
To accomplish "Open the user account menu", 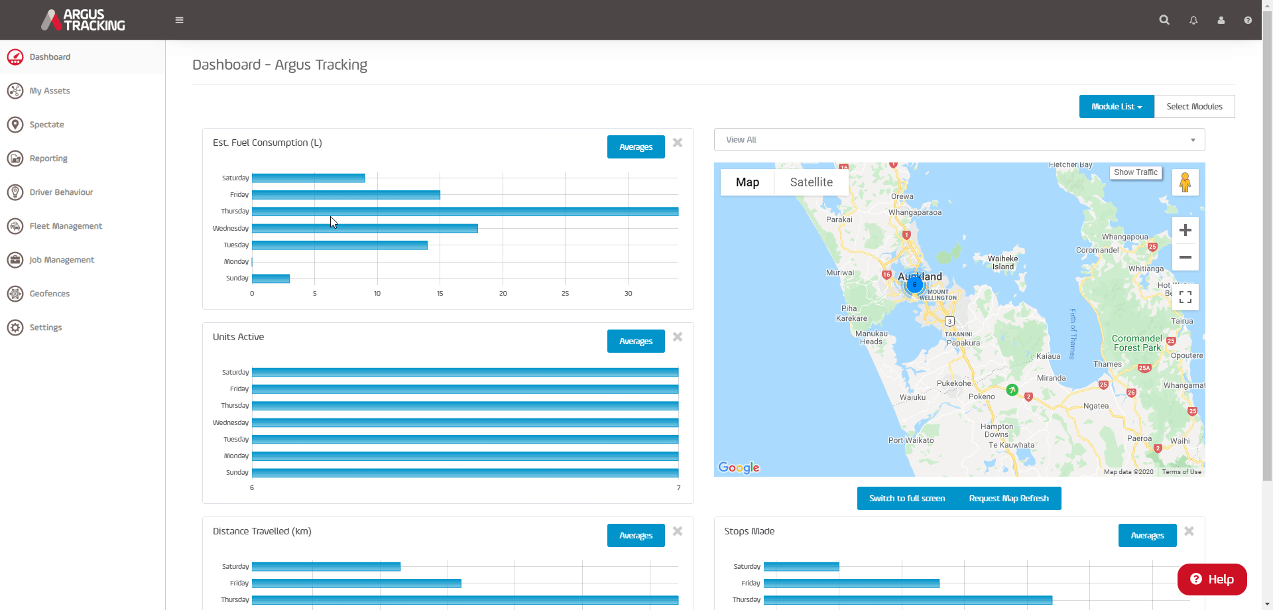I will (x=1221, y=20).
